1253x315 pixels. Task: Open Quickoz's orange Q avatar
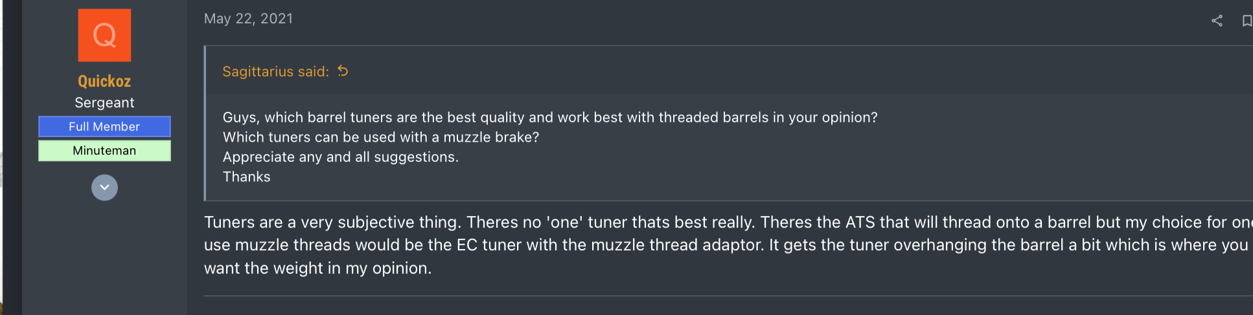104,35
